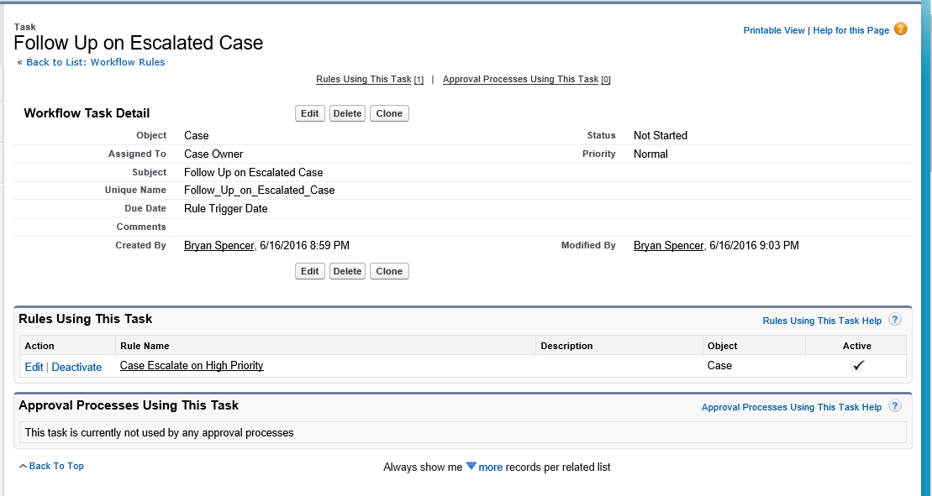The image size is (932, 496).
Task: Open Rules Using This Task help icon
Action: coord(895,320)
